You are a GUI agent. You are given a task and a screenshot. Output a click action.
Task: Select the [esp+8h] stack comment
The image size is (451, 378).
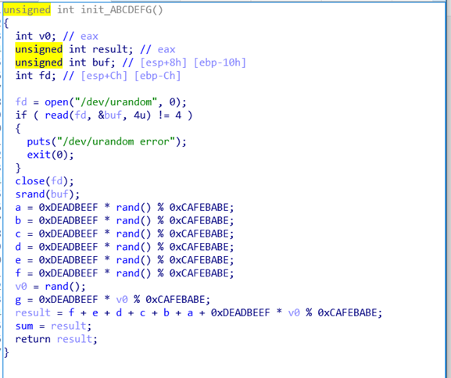(163, 62)
